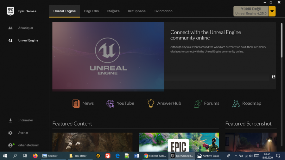The image size is (285, 160).
Task: Open Windows taskbar search
Action: click(15, 156)
